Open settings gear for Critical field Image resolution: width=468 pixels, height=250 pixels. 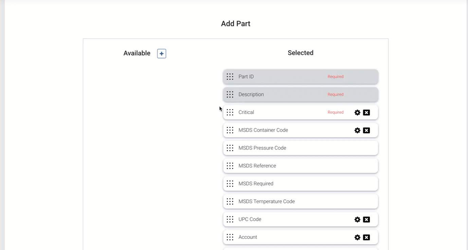[357, 112]
